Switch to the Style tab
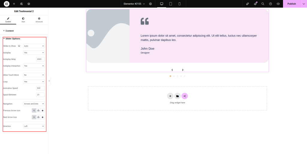Screen dimensions: 307x154 pyautogui.click(x=23, y=20)
